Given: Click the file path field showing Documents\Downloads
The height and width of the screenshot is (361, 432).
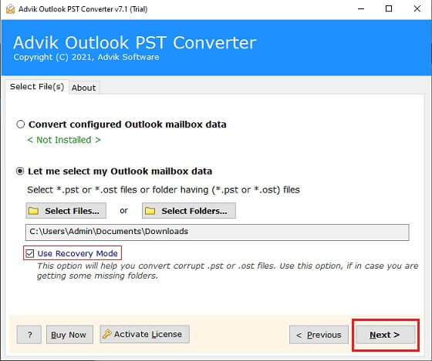Looking at the screenshot, I should pos(217,232).
